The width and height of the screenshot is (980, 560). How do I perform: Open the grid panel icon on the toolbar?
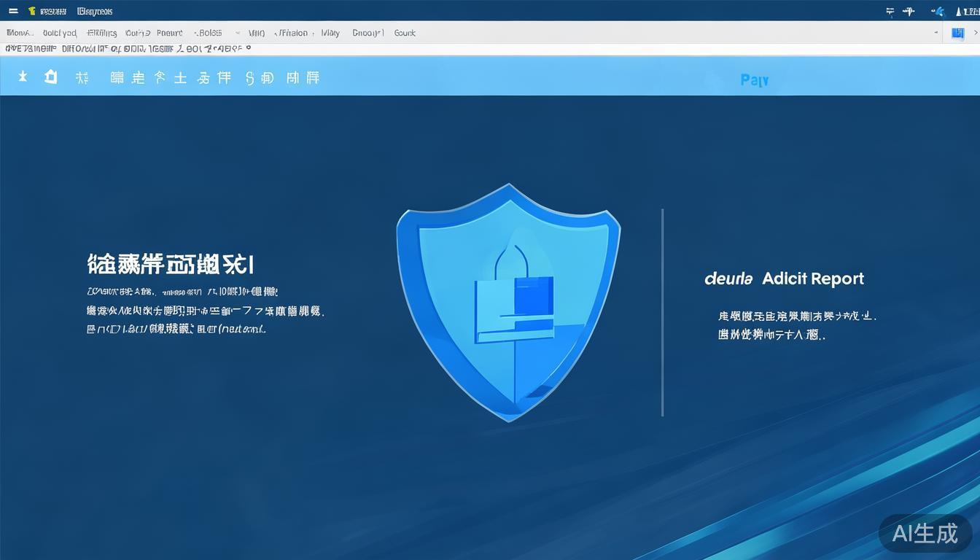[x=117, y=77]
